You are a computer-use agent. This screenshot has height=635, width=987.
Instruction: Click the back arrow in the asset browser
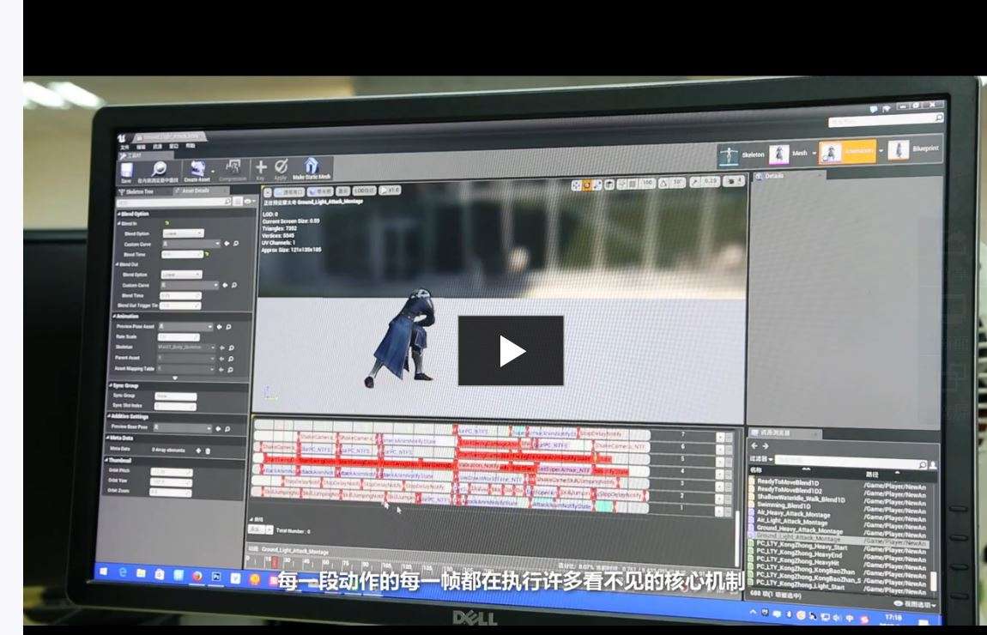click(x=754, y=445)
